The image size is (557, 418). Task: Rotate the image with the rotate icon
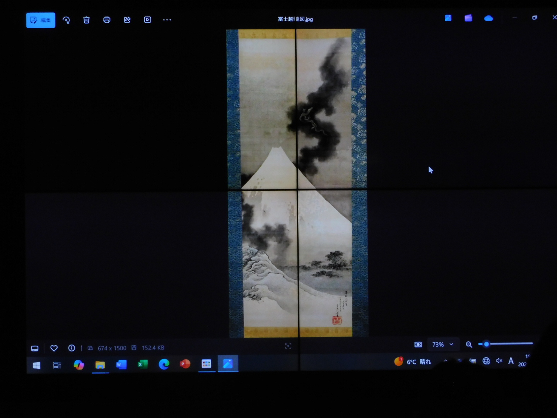click(x=66, y=20)
